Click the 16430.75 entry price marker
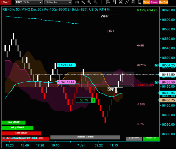This screenshot has height=149, width=176. [x=167, y=100]
